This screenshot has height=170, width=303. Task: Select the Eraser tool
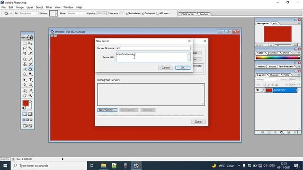click(25, 69)
